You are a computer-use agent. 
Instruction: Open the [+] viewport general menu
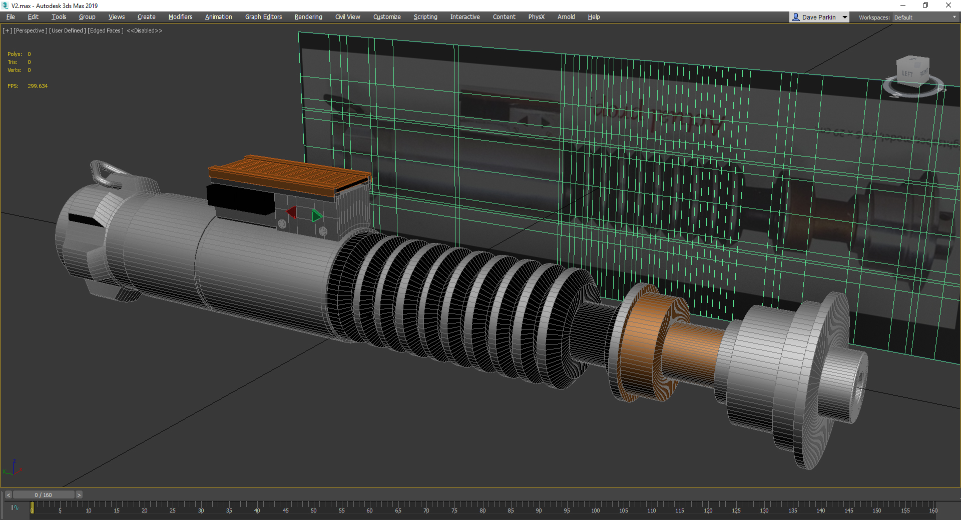[x=8, y=30]
